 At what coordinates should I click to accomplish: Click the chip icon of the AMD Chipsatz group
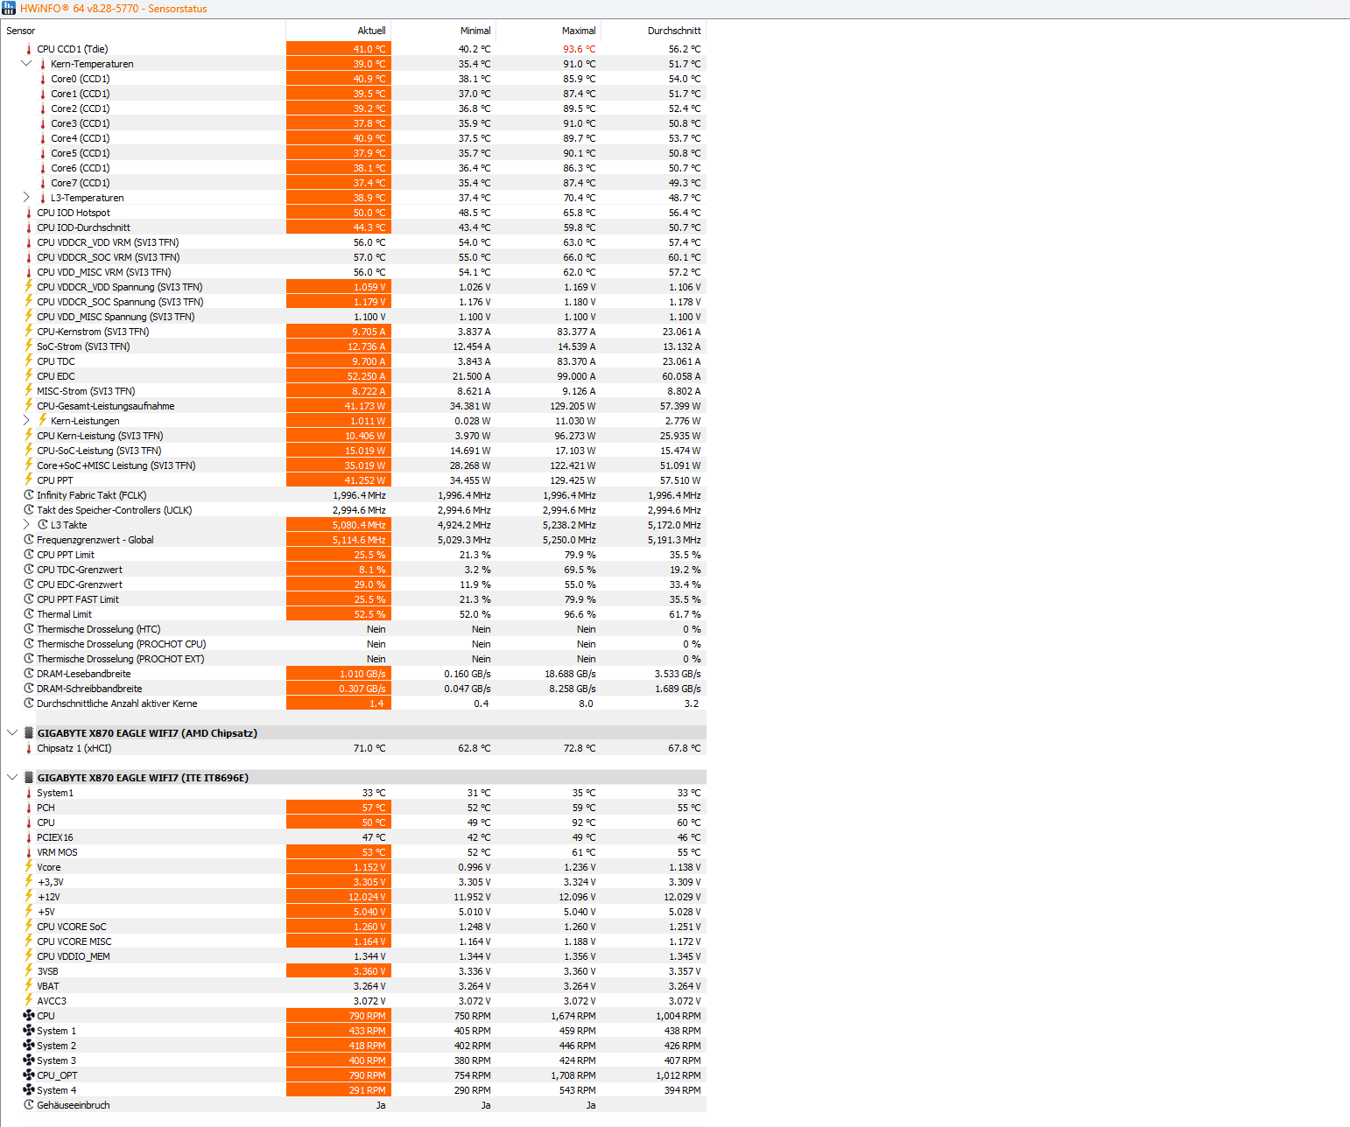tap(29, 733)
